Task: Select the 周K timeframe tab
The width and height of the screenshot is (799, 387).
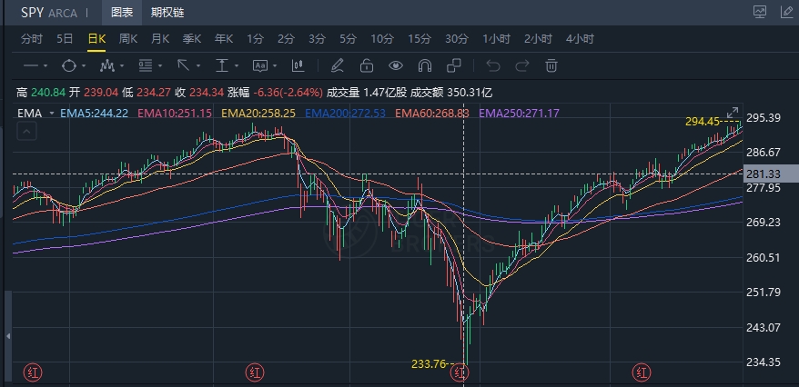Action: tap(128, 39)
